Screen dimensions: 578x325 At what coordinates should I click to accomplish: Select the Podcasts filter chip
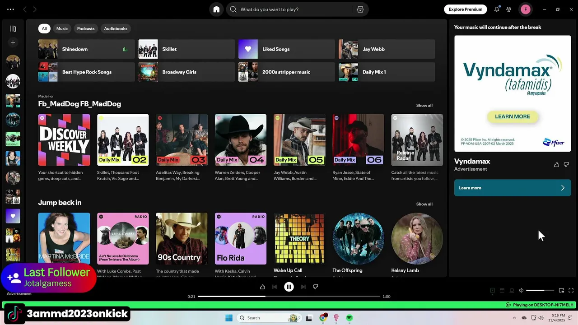pyautogui.click(x=86, y=28)
